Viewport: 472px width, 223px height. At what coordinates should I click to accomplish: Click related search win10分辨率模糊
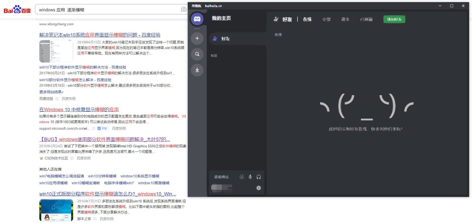102,176
